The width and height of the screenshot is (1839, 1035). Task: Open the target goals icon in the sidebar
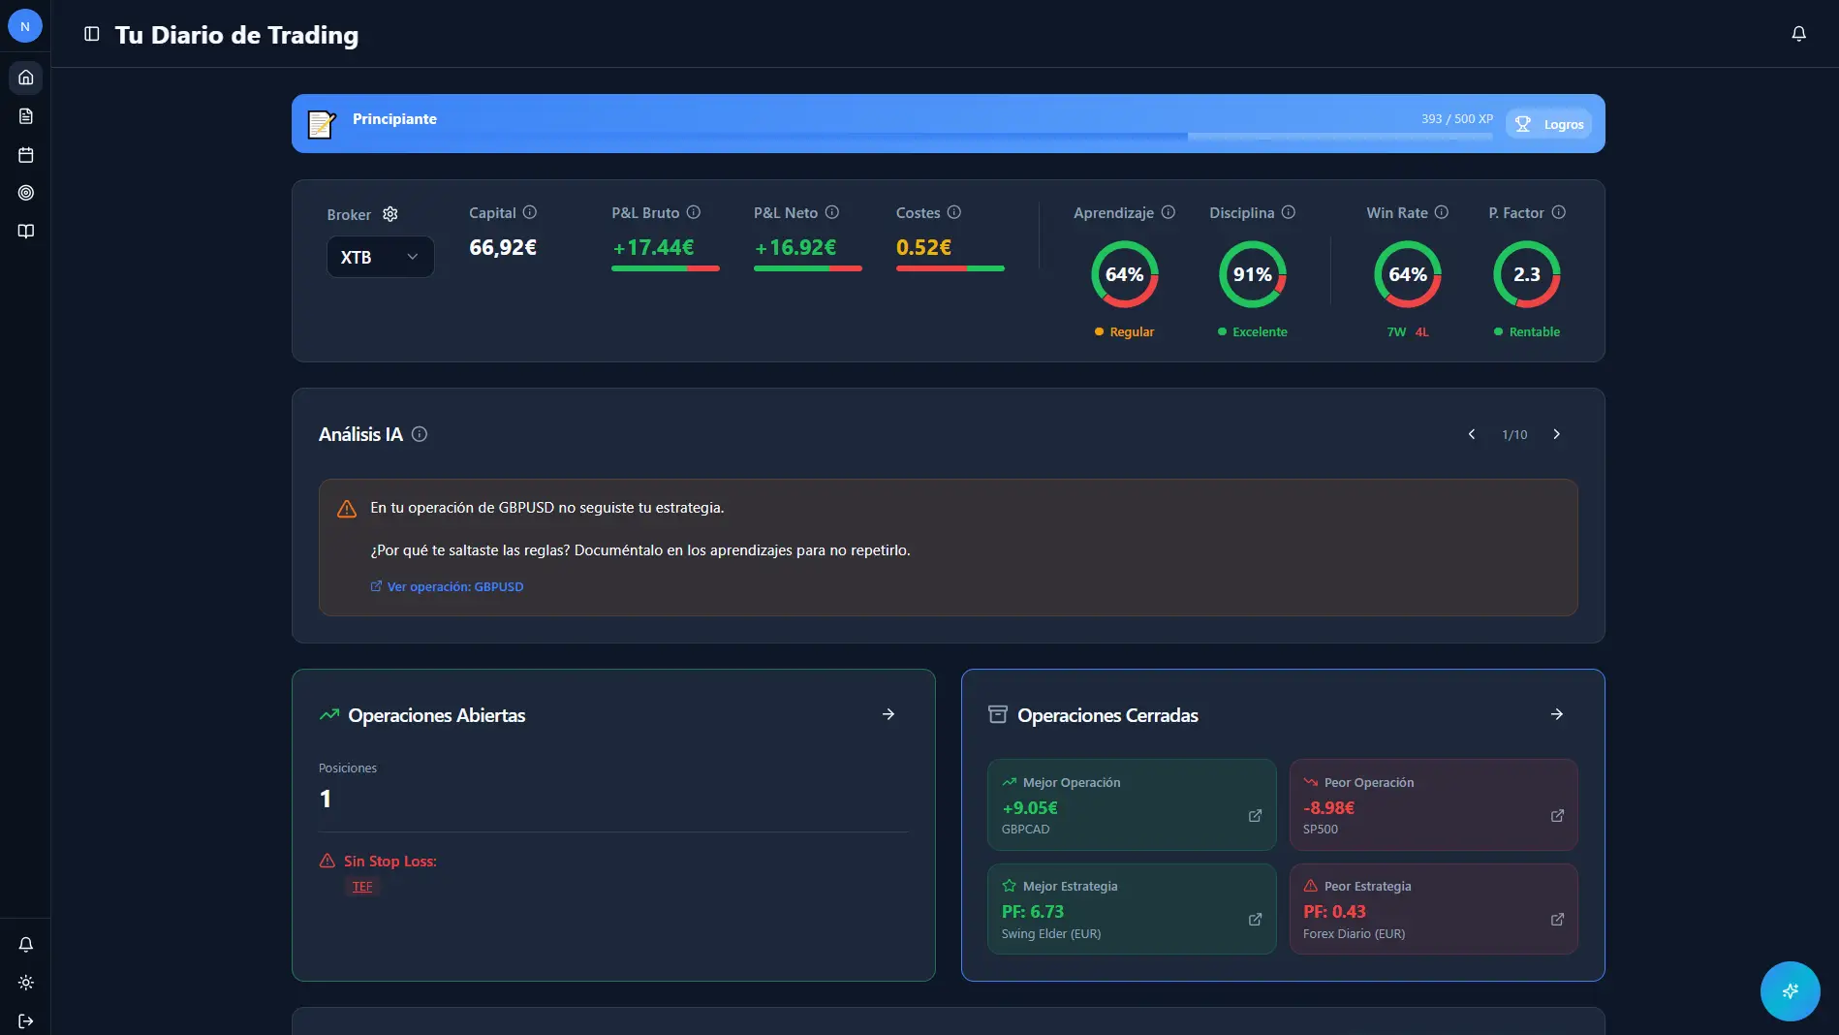click(26, 193)
